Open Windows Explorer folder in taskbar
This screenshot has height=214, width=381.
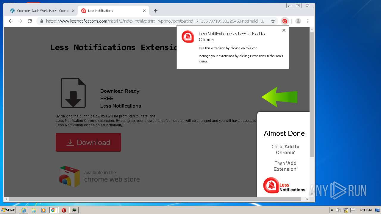pos(34,210)
